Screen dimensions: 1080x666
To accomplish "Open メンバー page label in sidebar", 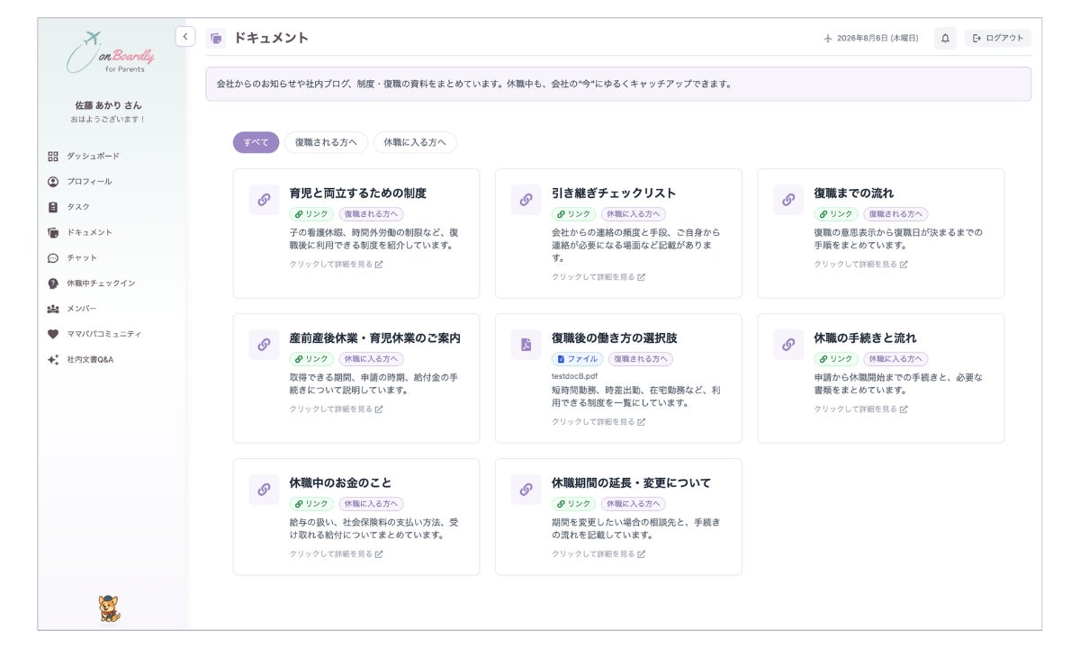I will point(82,308).
